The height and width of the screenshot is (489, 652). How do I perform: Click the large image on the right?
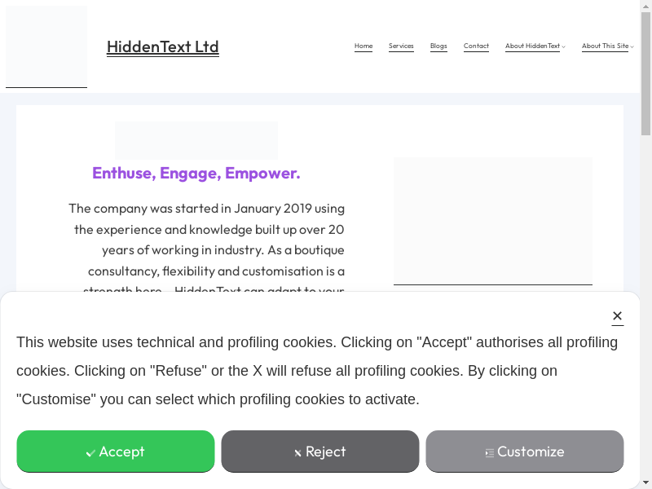click(492, 220)
